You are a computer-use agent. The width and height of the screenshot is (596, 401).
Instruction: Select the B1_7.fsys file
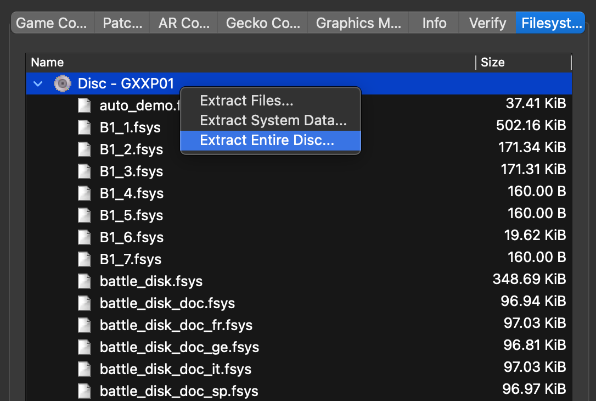(131, 259)
